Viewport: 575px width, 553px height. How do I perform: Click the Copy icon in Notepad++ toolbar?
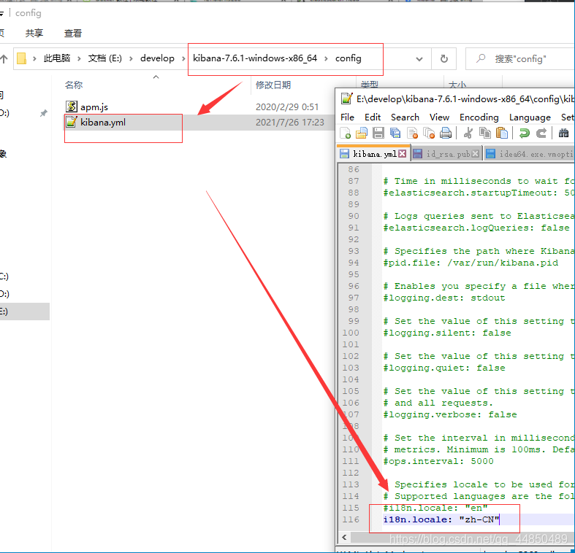485,133
